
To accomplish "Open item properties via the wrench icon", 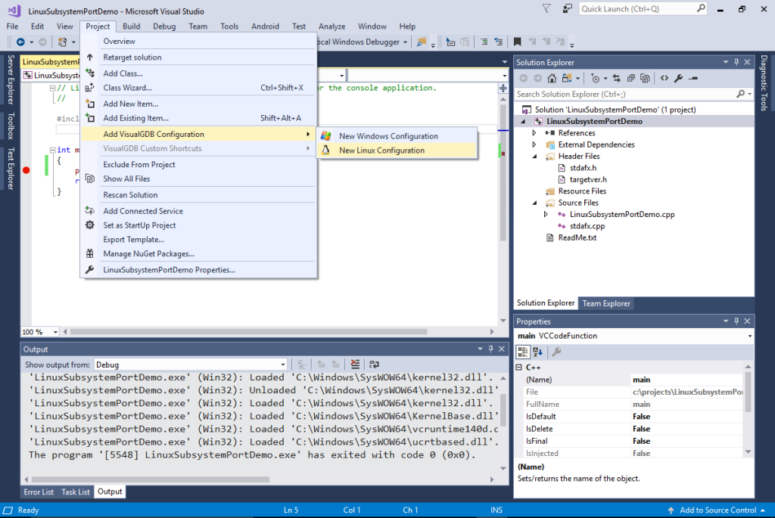I will [x=679, y=78].
